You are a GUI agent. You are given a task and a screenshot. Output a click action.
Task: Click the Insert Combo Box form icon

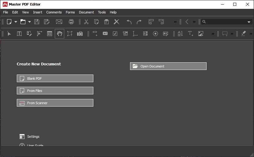pos(125,34)
